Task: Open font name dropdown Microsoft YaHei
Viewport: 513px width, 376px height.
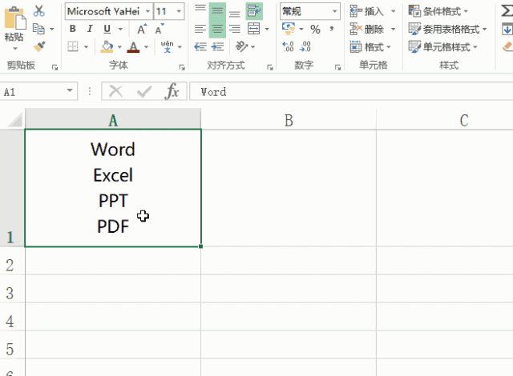Action: tap(147, 11)
